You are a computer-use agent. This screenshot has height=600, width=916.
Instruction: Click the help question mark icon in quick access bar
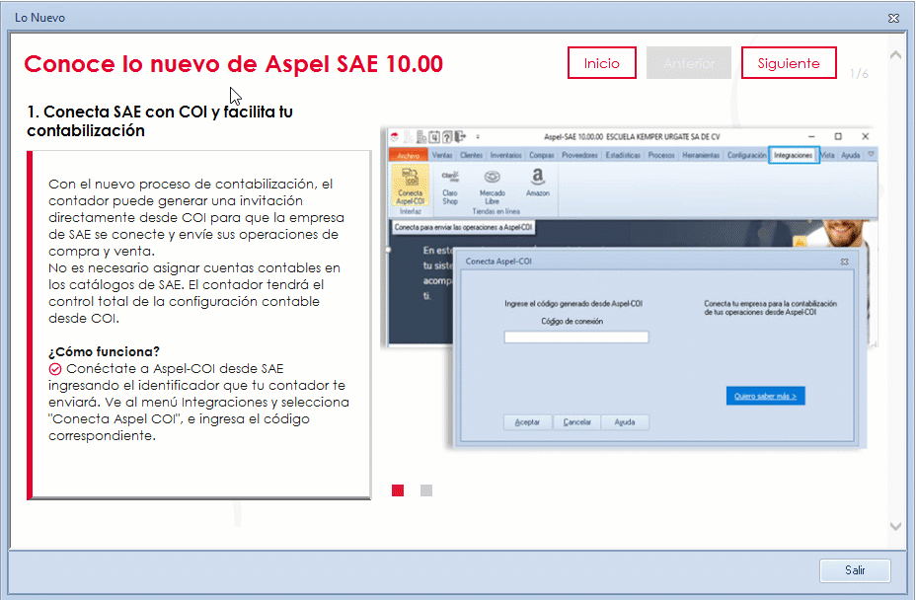pos(446,136)
